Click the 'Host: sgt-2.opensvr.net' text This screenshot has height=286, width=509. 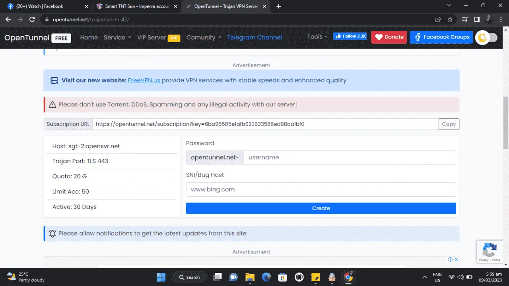pos(86,146)
